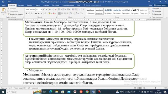
Task: Open the font name dropdown (Times New Roman)
Action: [x=35, y=9]
